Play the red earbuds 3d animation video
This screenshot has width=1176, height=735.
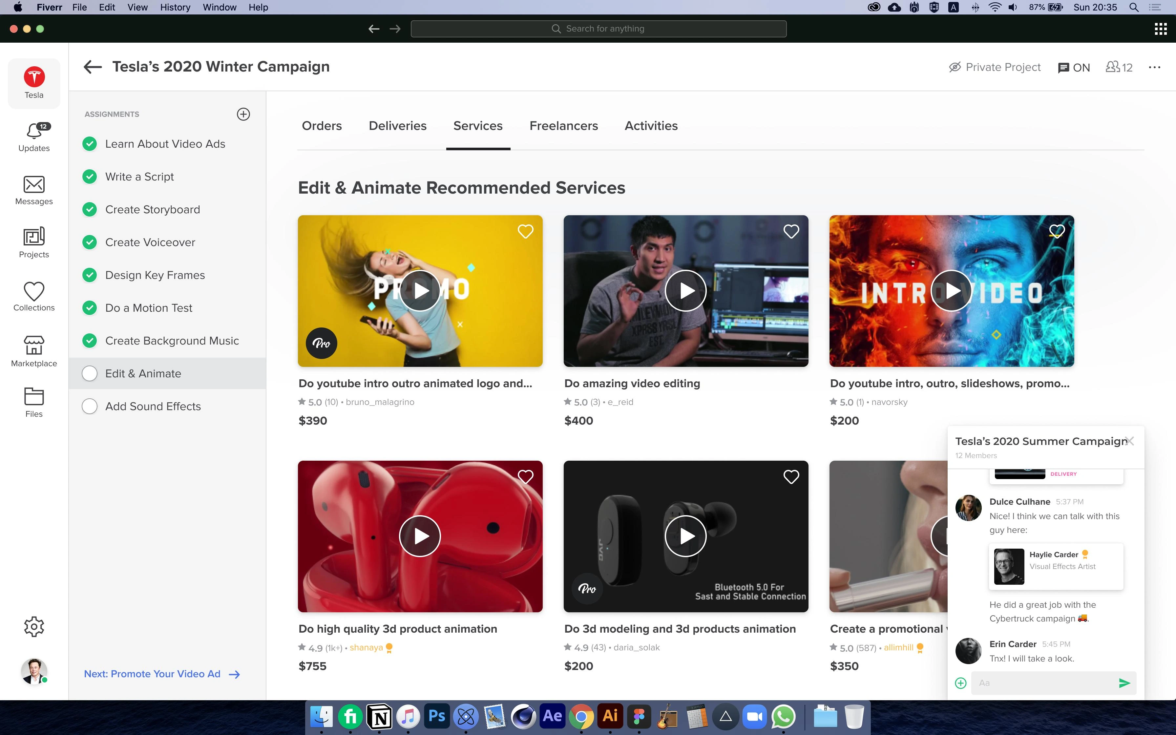point(420,536)
